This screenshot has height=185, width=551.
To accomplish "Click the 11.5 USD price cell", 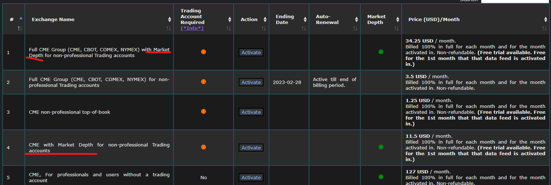I will 476,148.
